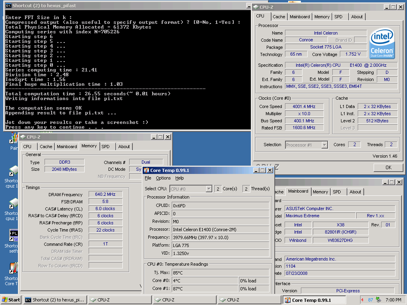Click the Total computation time line in console
This screenshot has height=305, width=407.
(x=88, y=94)
